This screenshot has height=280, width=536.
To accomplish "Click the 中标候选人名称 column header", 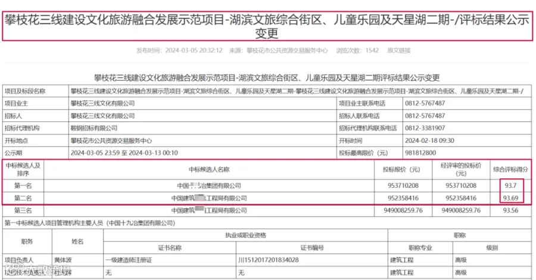I will coord(209,169).
